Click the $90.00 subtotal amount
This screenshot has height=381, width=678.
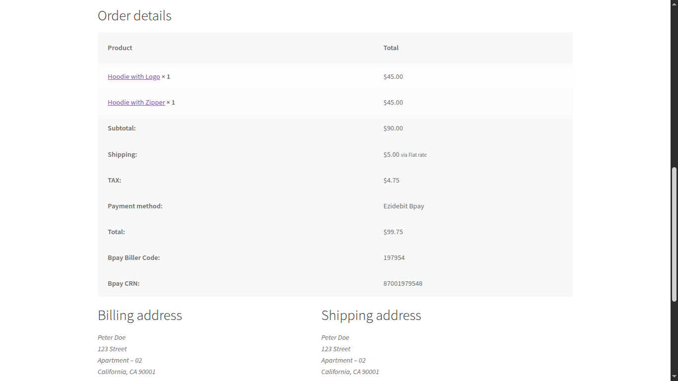tap(393, 128)
